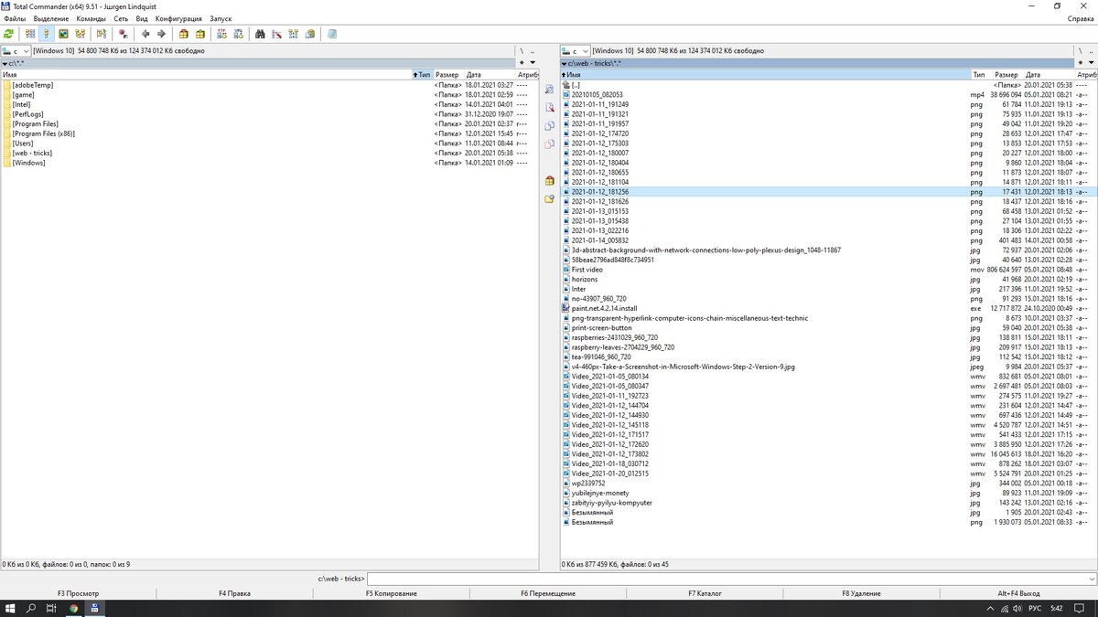
Task: Click the synchronize directories toolbar icon
Action: pos(294,34)
